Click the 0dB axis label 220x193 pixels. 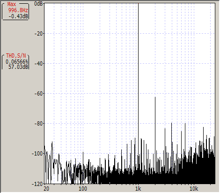tap(38, 4)
